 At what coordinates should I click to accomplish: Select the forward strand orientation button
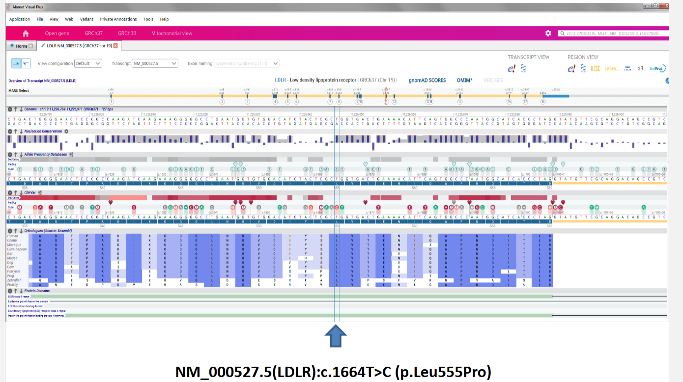click(16, 63)
